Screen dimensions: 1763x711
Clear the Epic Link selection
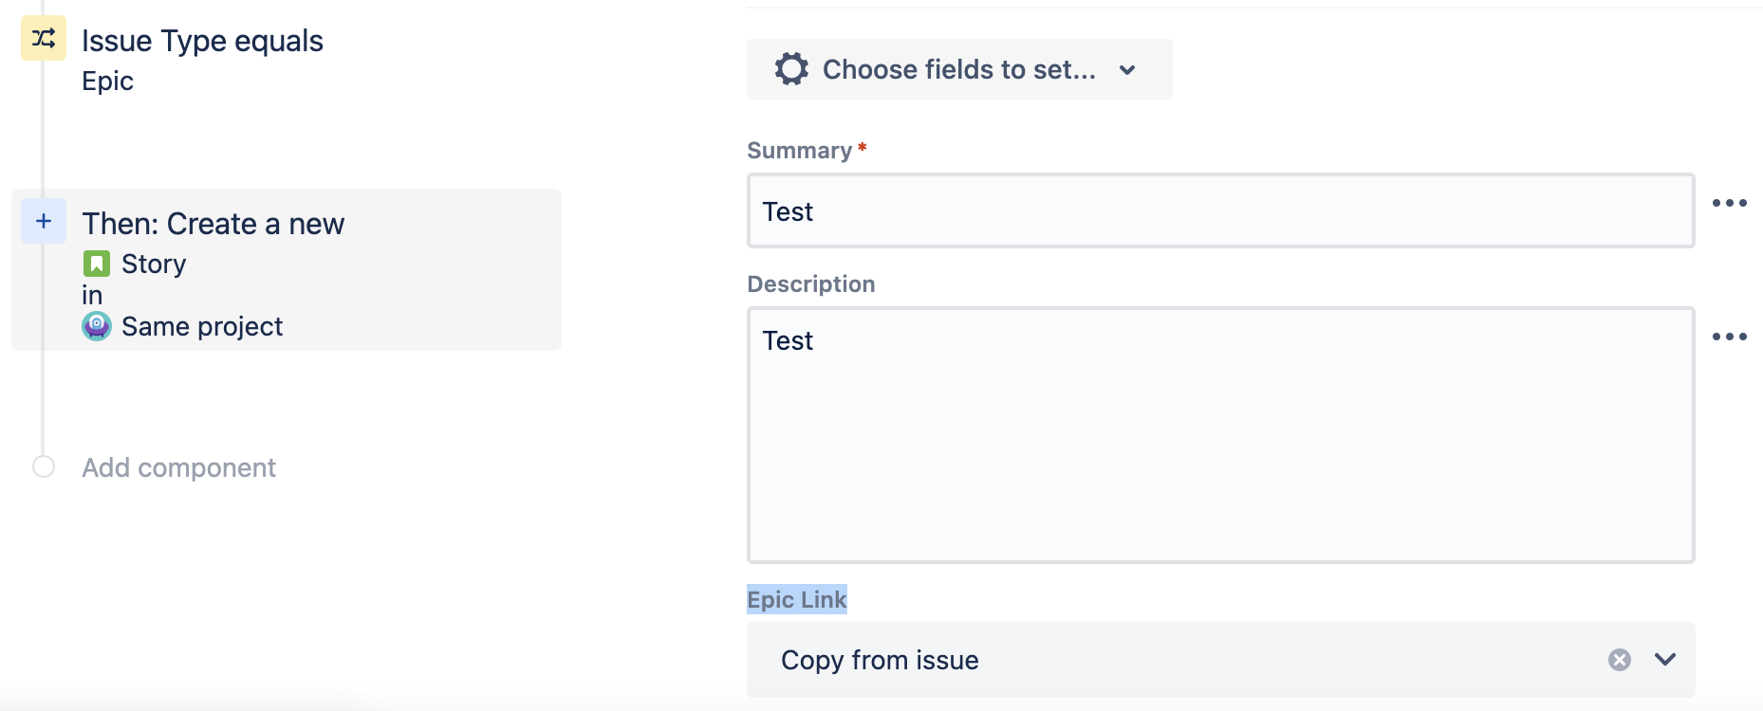click(1619, 660)
